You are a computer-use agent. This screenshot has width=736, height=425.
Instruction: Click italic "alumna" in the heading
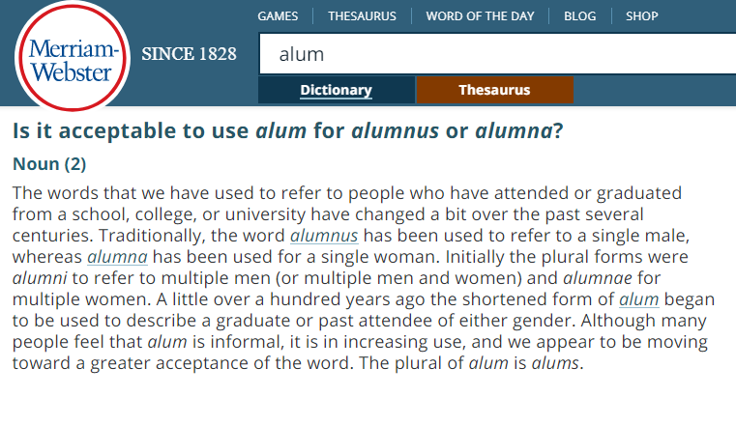513,131
